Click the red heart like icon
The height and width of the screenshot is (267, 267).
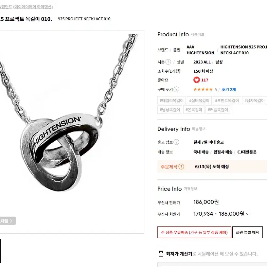196,80
